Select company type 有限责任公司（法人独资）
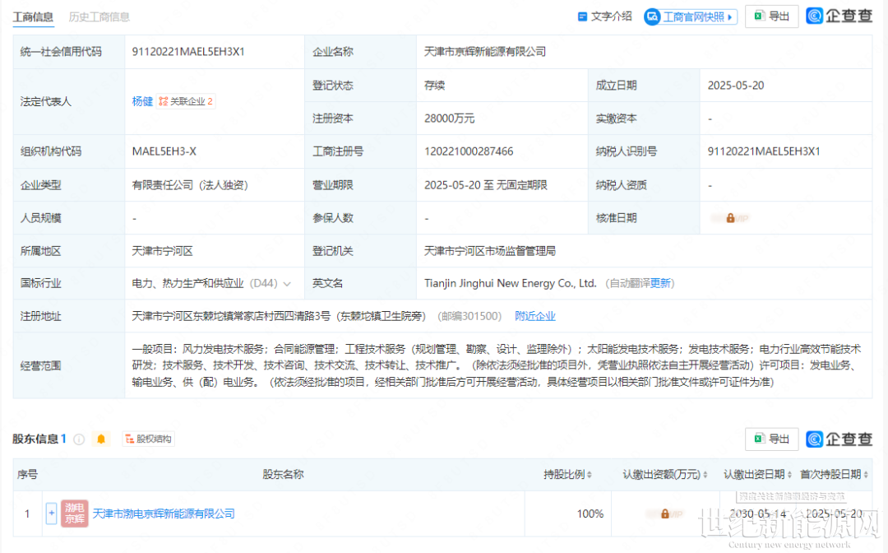 pos(190,184)
